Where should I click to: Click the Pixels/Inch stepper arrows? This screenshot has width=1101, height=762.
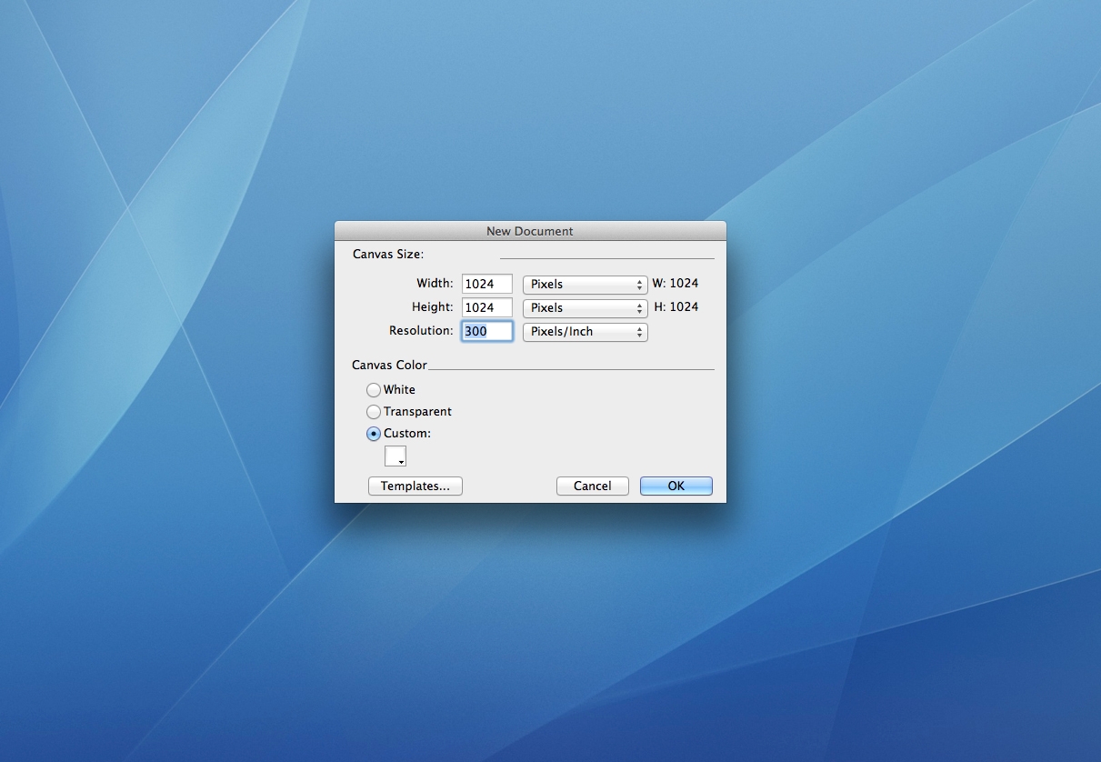639,332
